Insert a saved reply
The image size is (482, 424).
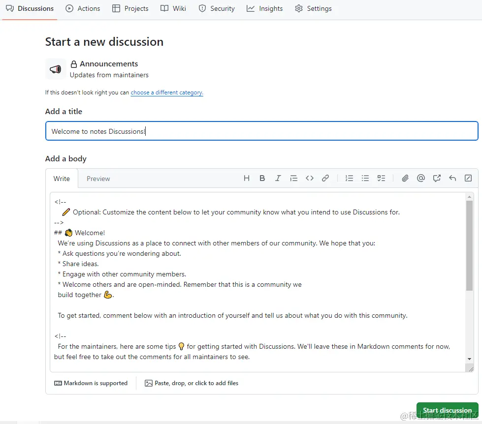452,179
